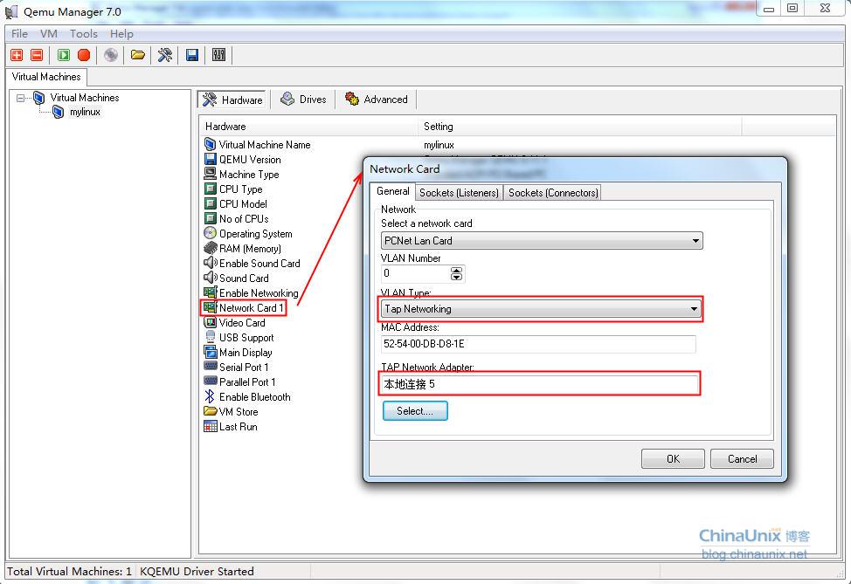Viewport: 851px width, 584px height.
Task: Switch to the Hardware tab
Action: click(x=232, y=100)
